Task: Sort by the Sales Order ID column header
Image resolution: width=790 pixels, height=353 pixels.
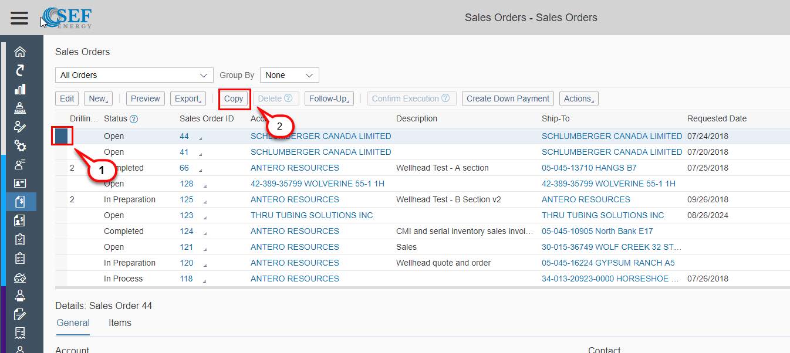Action: coord(207,118)
